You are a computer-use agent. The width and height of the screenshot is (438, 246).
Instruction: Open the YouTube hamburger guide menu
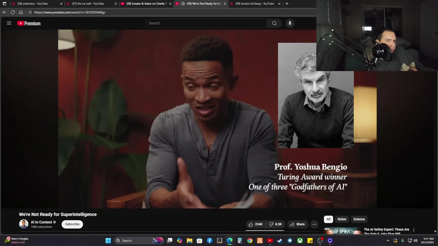[x=9, y=23]
